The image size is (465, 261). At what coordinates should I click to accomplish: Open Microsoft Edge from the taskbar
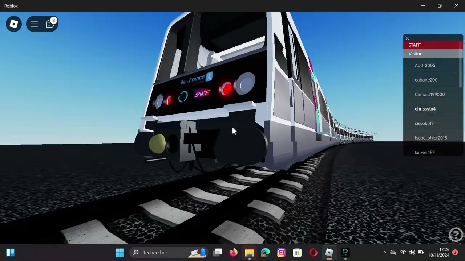(265, 252)
